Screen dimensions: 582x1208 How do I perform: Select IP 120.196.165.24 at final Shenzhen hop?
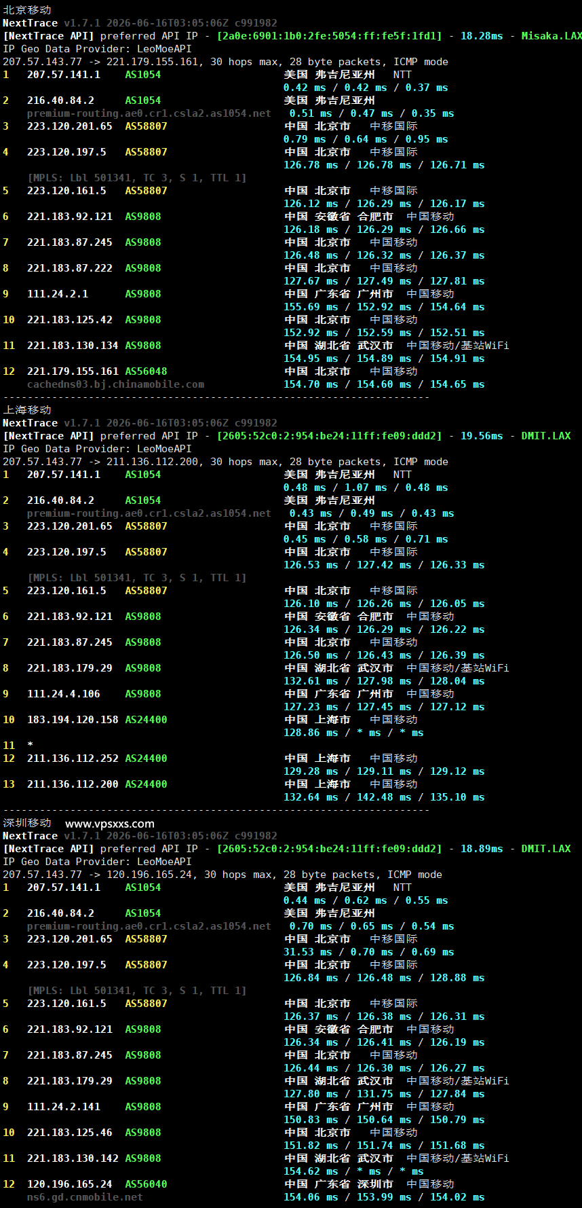tap(70, 1184)
